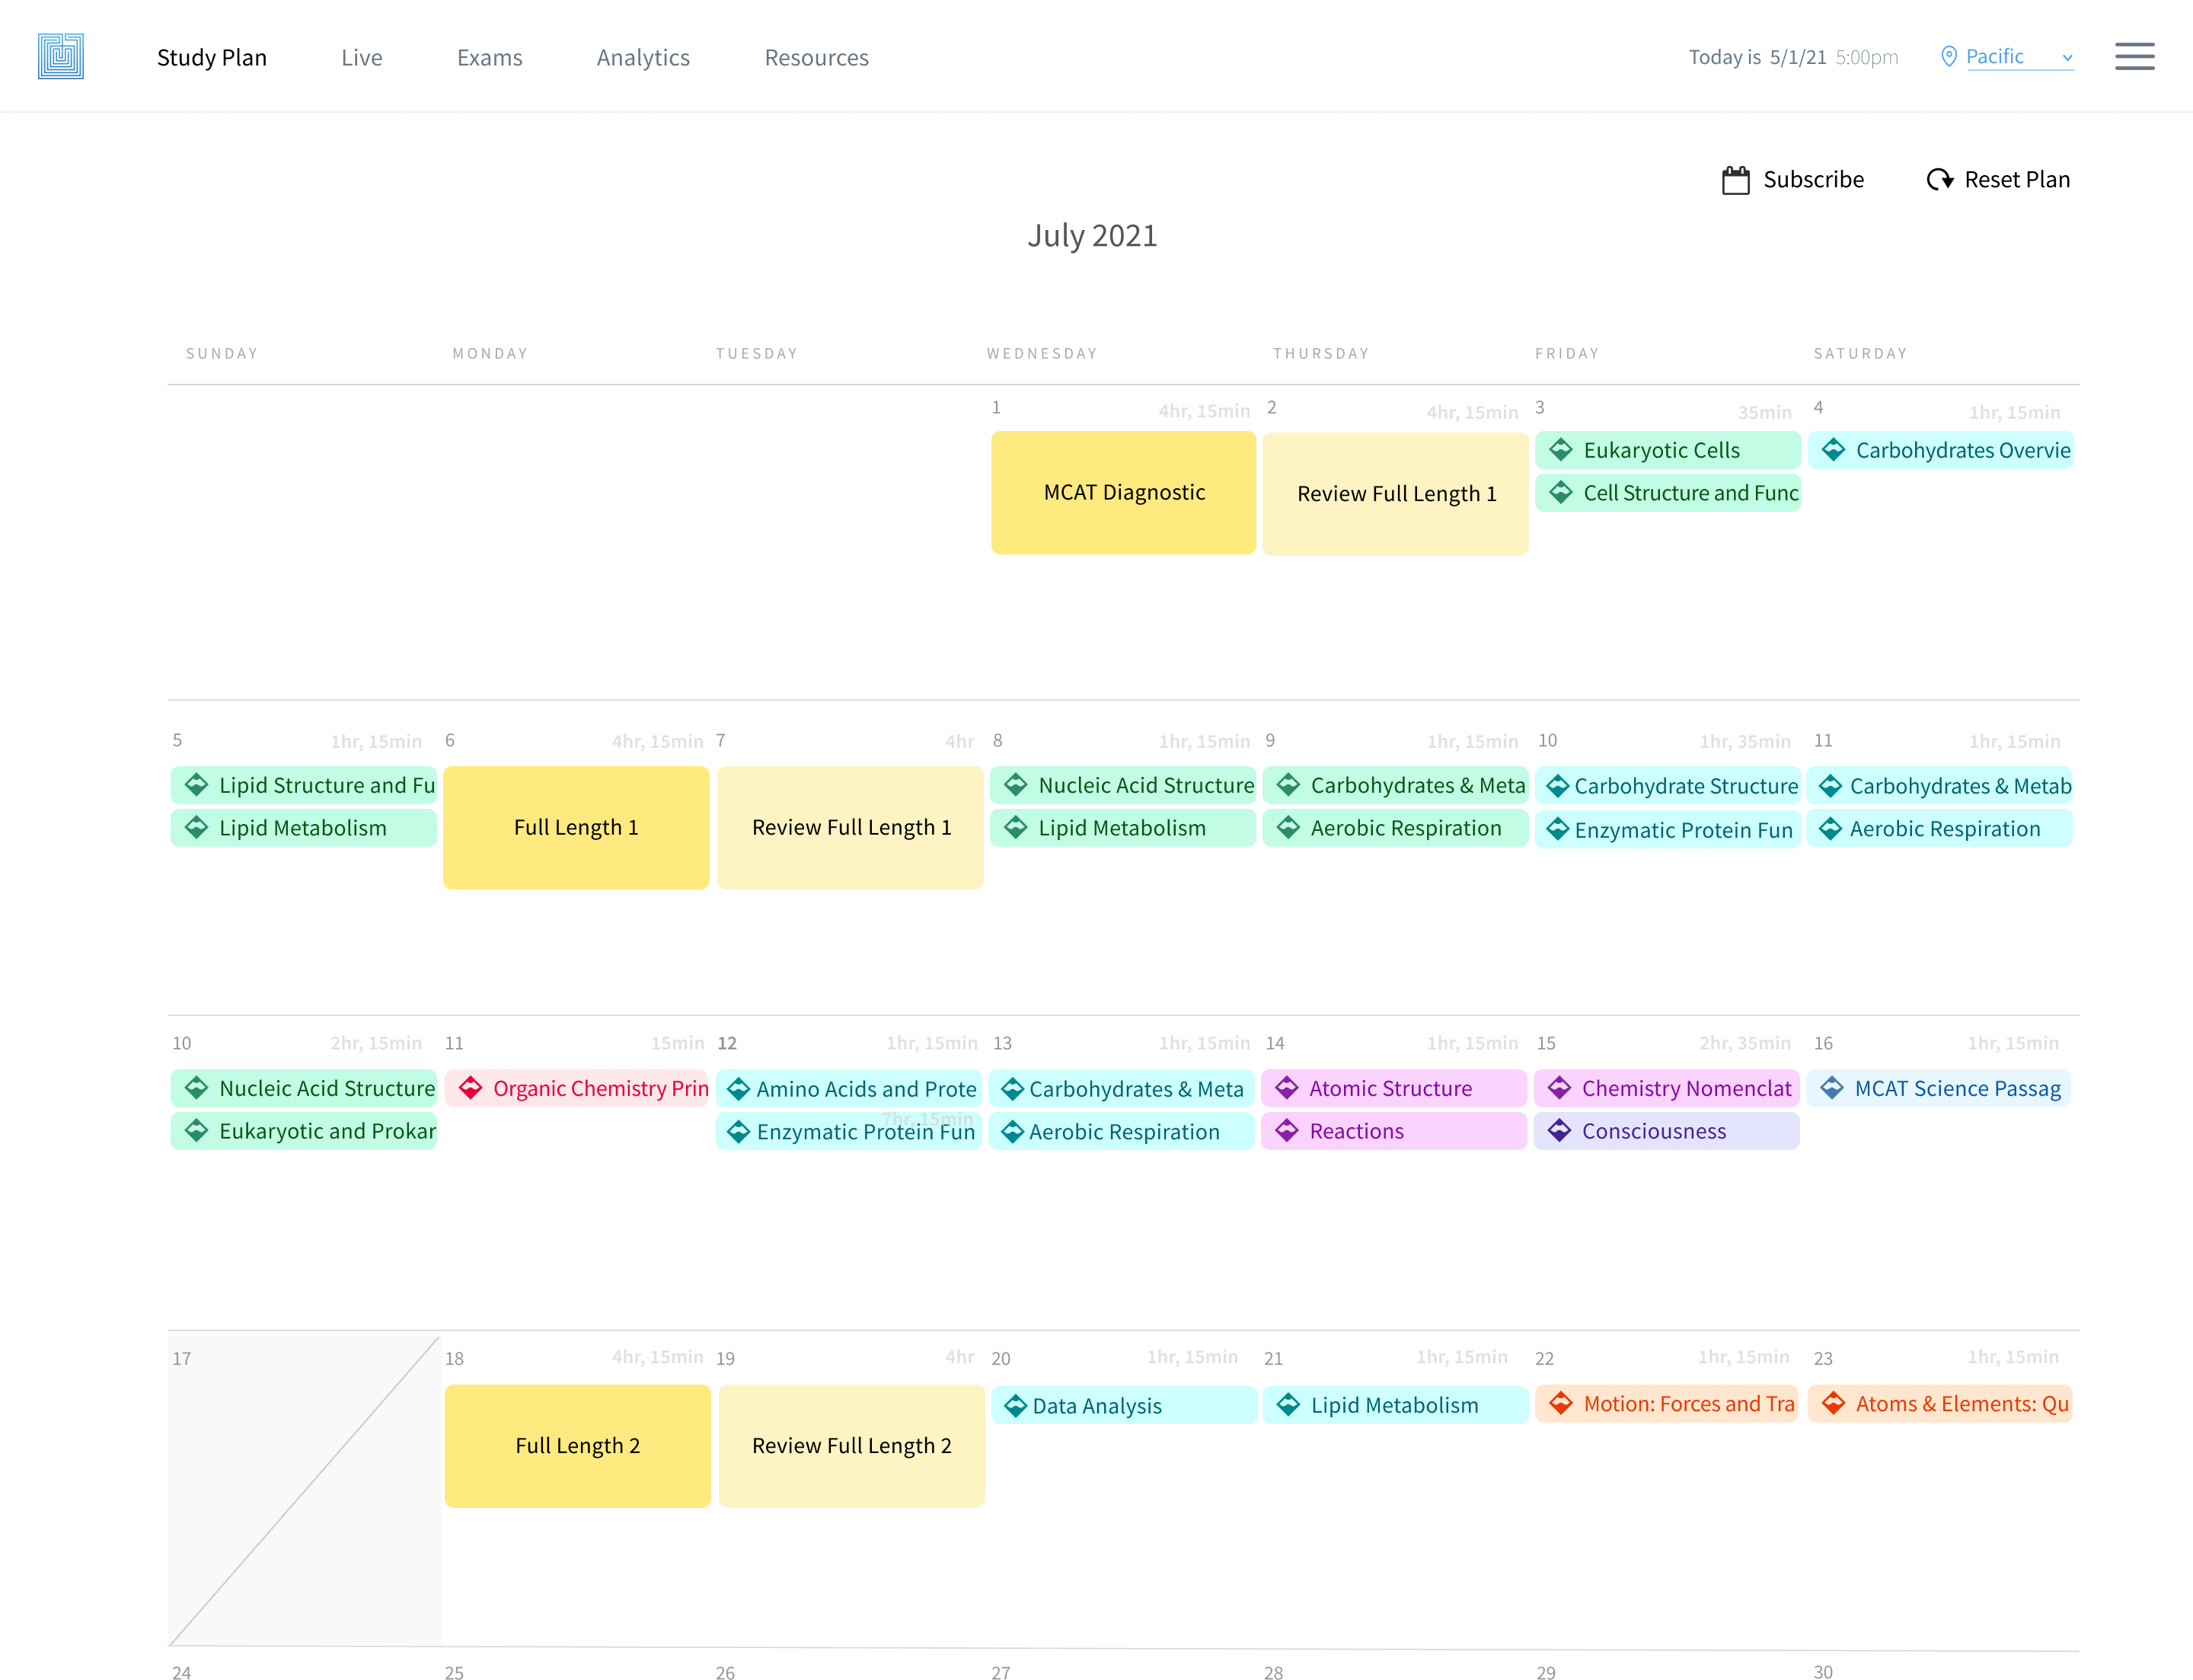Go to the Resources tab
The width and height of the screenshot is (2193, 1680).
pos(816,58)
